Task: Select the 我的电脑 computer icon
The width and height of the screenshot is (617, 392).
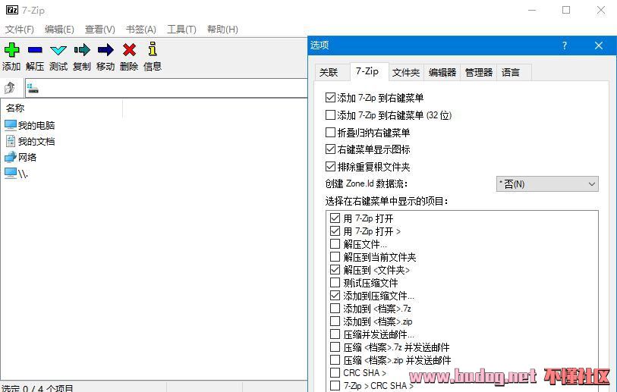Action: (x=11, y=125)
